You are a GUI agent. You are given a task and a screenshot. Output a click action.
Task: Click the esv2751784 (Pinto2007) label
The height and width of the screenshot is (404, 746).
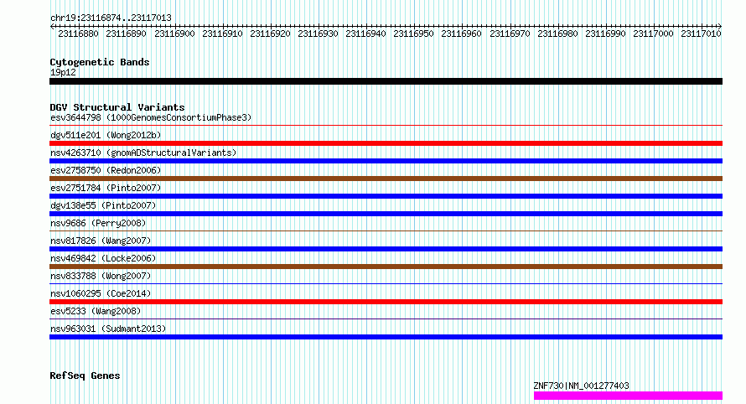[x=106, y=188]
